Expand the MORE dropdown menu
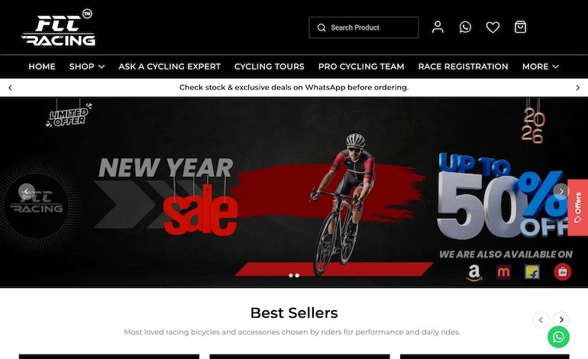Image resolution: width=588 pixels, height=359 pixels. tap(541, 66)
